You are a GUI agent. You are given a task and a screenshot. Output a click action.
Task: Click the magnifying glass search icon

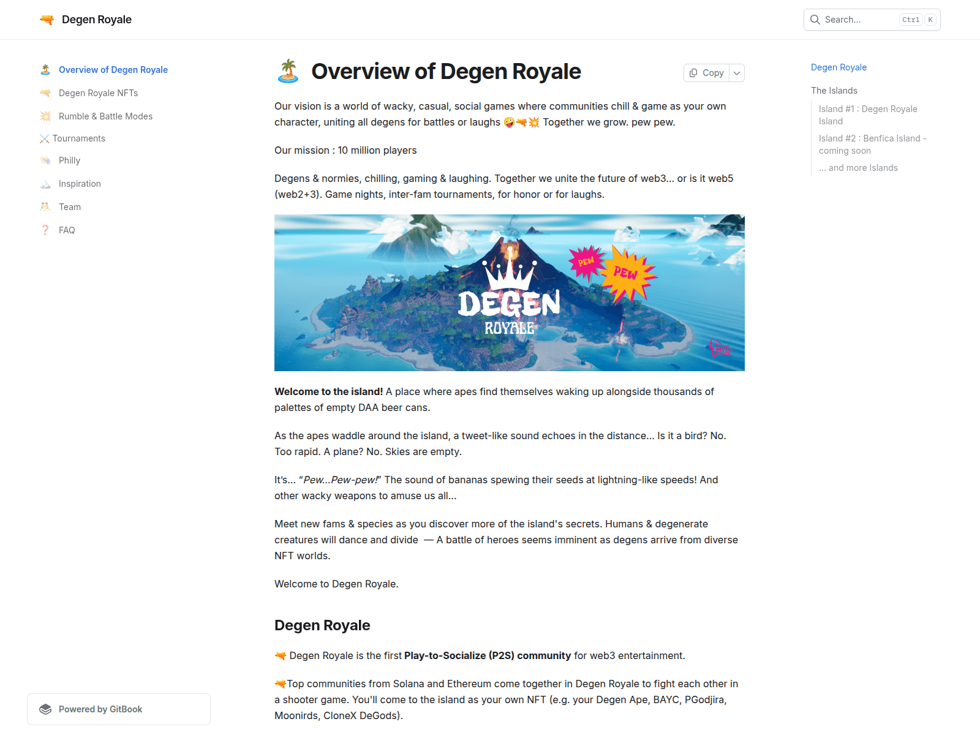[x=815, y=20]
